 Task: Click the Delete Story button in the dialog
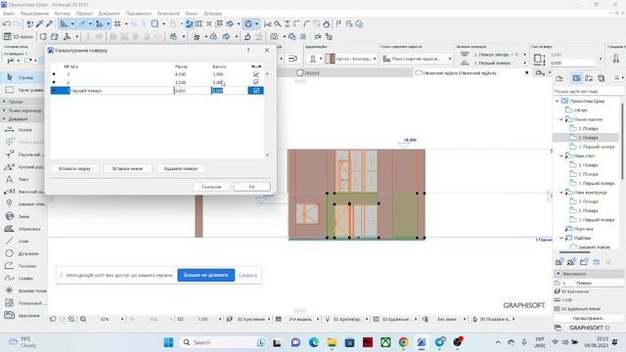pos(180,168)
